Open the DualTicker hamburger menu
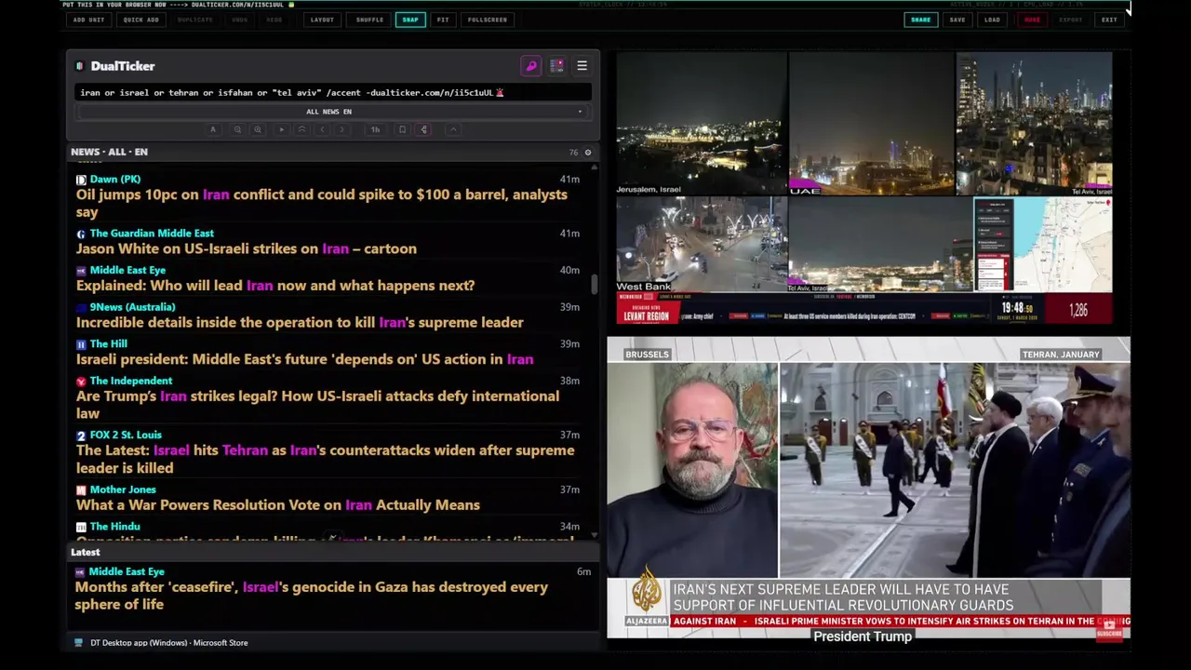This screenshot has width=1191, height=670. coord(582,66)
